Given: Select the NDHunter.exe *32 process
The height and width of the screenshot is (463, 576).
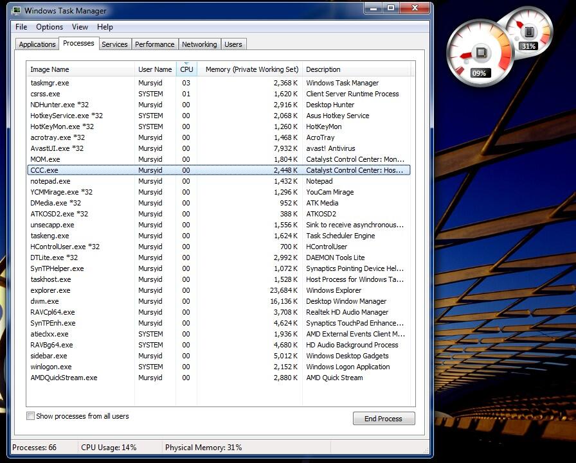Looking at the screenshot, I should pyautogui.click(x=219, y=105).
